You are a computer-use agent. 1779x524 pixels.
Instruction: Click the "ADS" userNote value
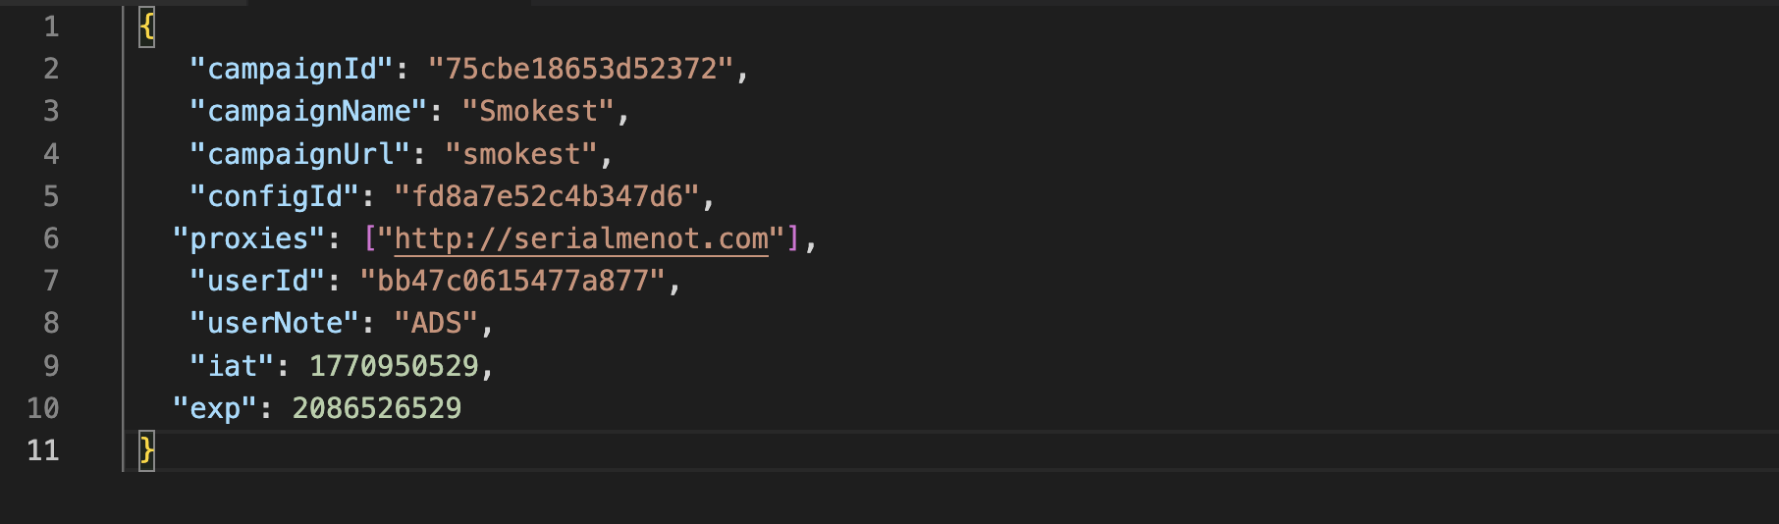point(436,323)
